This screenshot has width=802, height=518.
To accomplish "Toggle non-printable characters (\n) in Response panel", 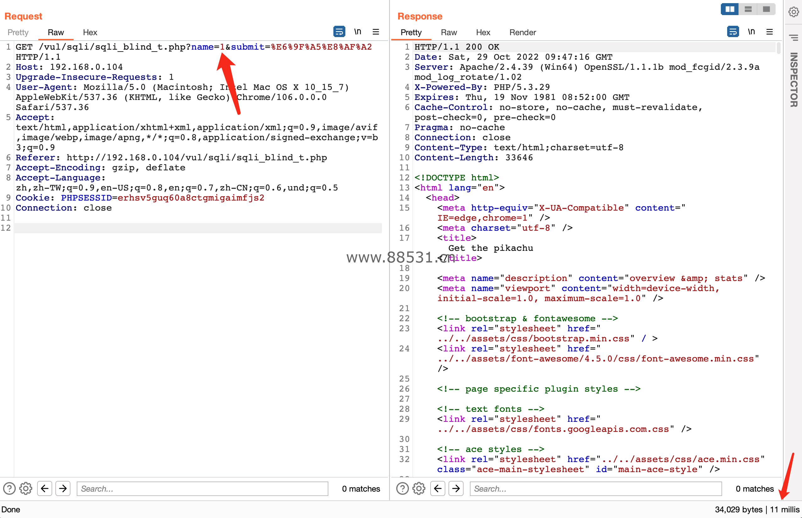I will coord(751,32).
